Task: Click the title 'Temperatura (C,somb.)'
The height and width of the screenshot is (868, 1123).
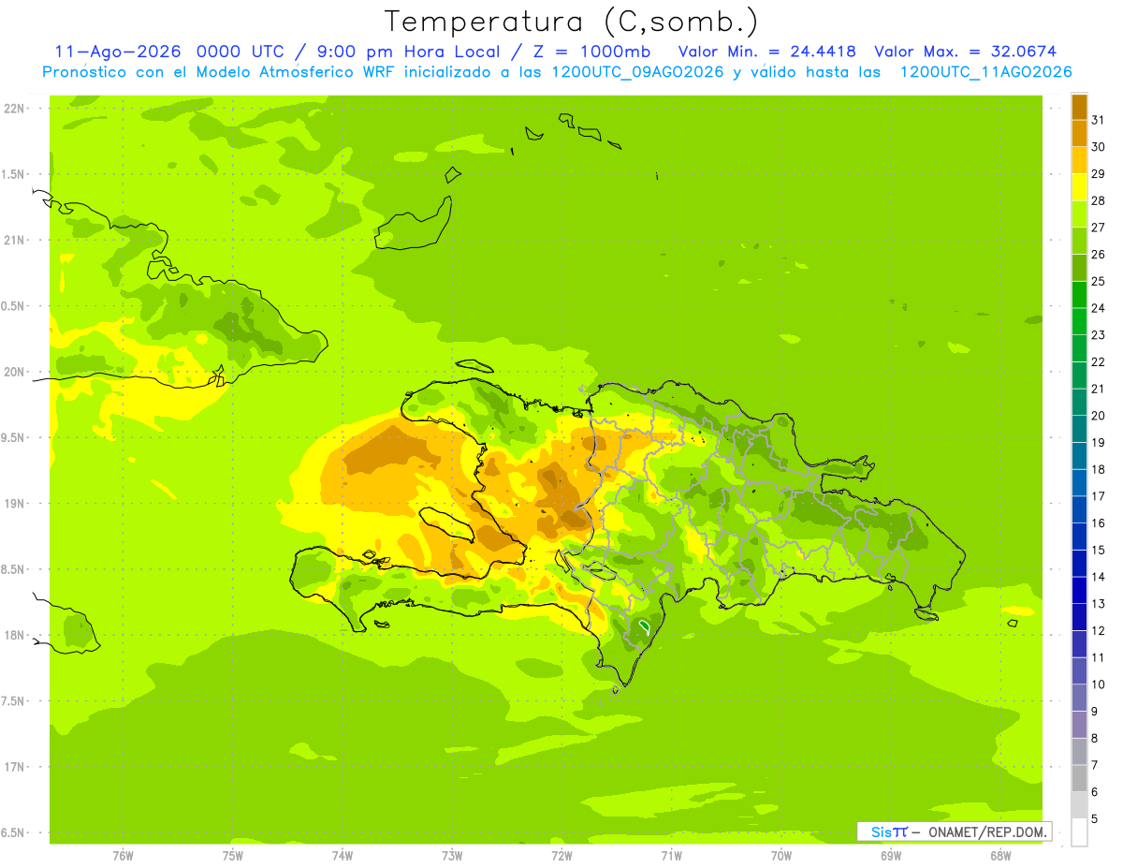Action: (572, 22)
